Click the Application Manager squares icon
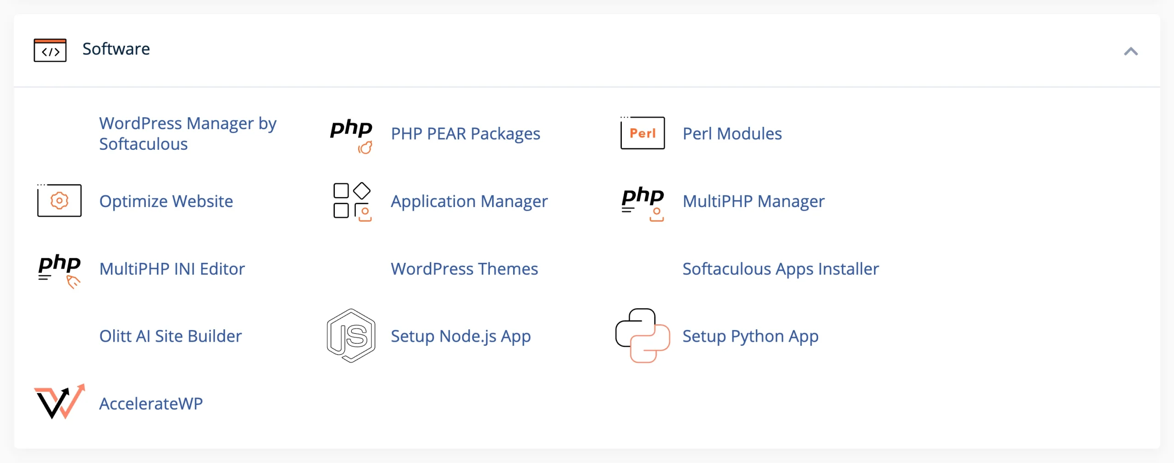This screenshot has width=1174, height=463. tap(352, 202)
